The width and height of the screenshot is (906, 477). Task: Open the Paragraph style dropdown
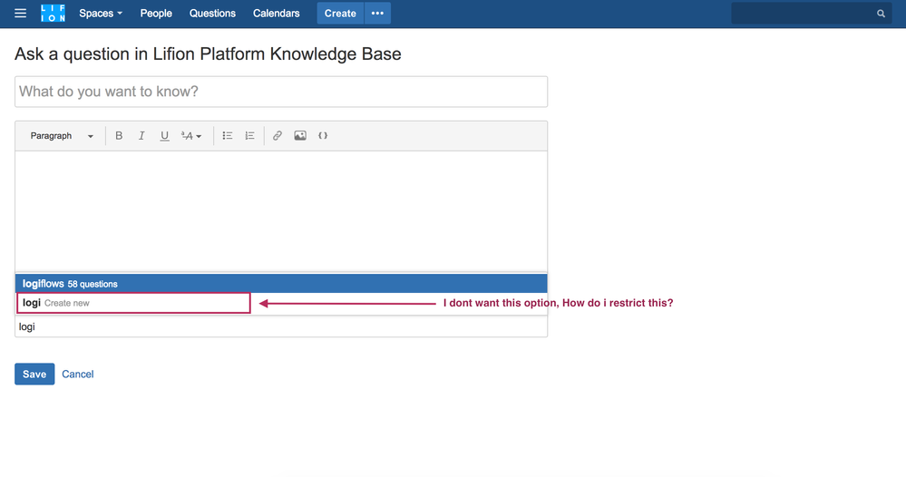pos(62,136)
